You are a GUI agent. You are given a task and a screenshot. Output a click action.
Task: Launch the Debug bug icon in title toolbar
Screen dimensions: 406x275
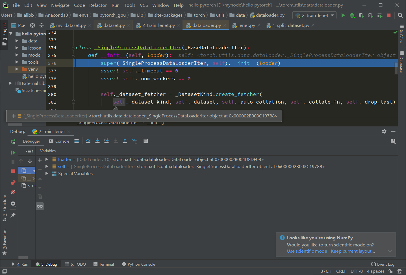[x=352, y=15]
